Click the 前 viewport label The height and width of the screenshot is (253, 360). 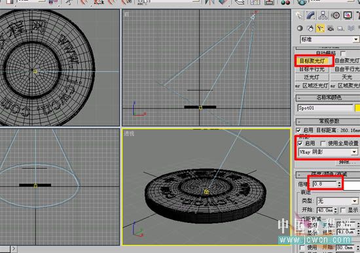click(126, 14)
